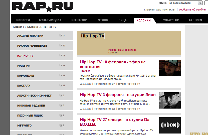Open the MARS FM column
The width and height of the screenshot is (208, 135).
tap(24, 66)
